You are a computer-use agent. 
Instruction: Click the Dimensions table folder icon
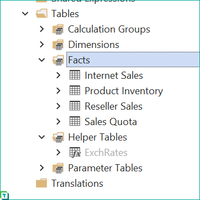[x=58, y=45]
